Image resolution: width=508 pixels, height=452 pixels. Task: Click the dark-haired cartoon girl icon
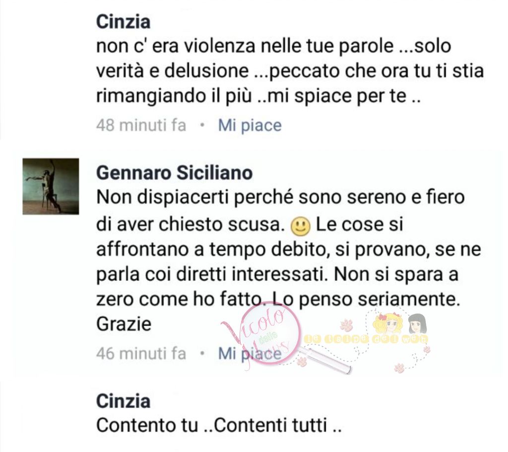(x=417, y=323)
